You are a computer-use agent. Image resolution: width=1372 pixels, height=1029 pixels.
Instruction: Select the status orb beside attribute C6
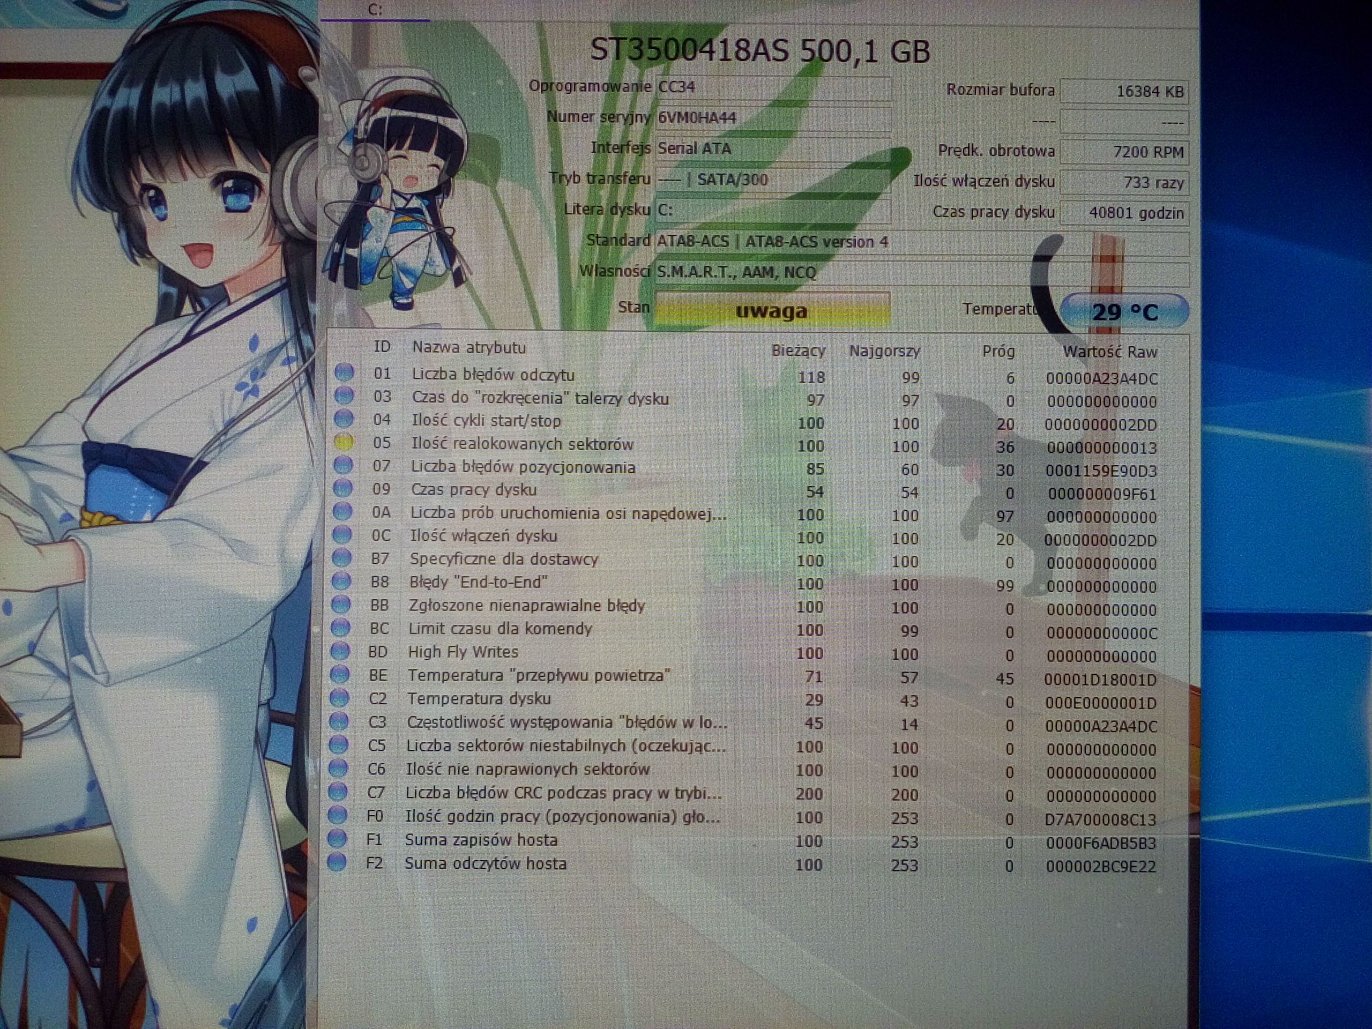point(338,767)
